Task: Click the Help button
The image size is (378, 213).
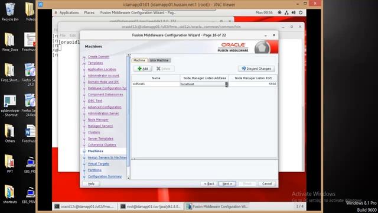Action: (x=92, y=184)
